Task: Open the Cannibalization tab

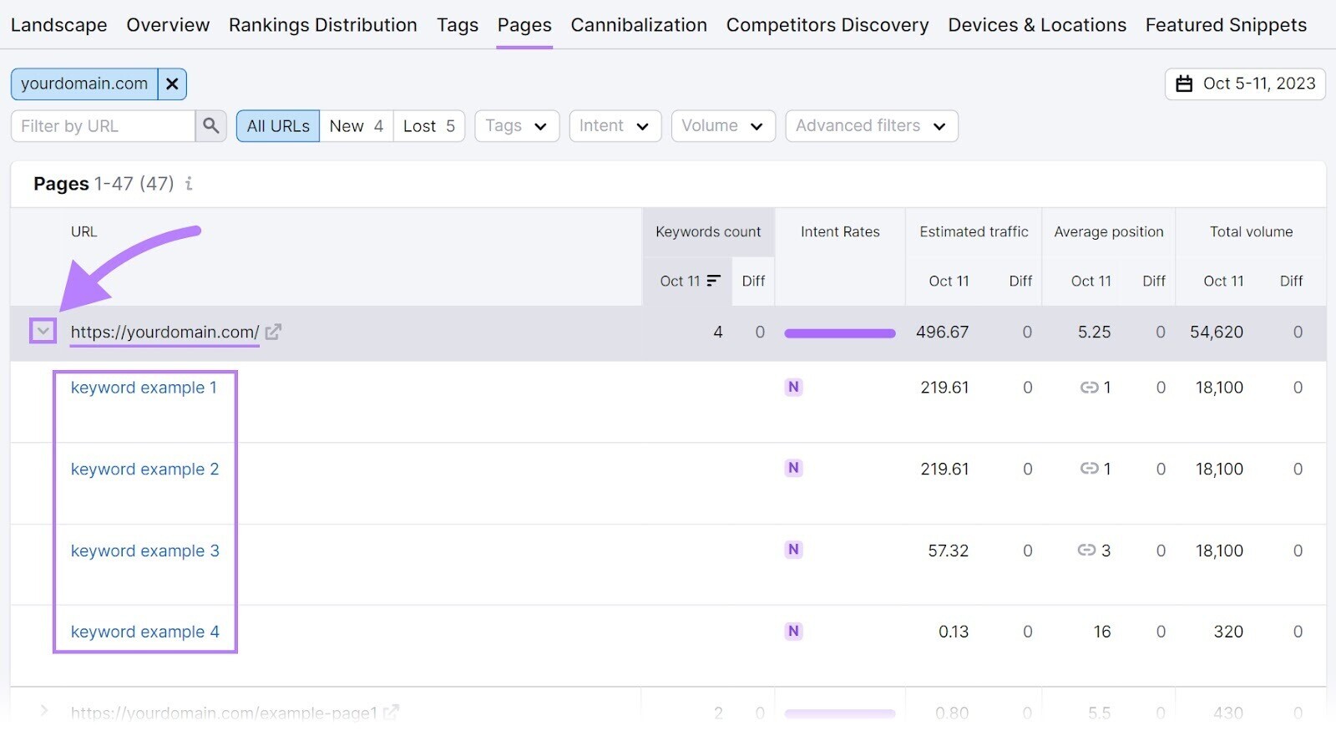Action: coord(639,25)
